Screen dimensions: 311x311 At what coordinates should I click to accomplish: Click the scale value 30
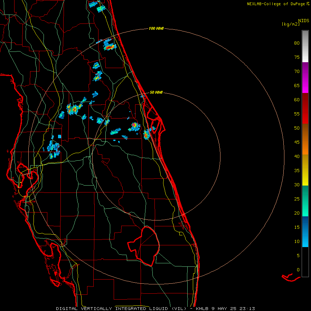point(297,185)
